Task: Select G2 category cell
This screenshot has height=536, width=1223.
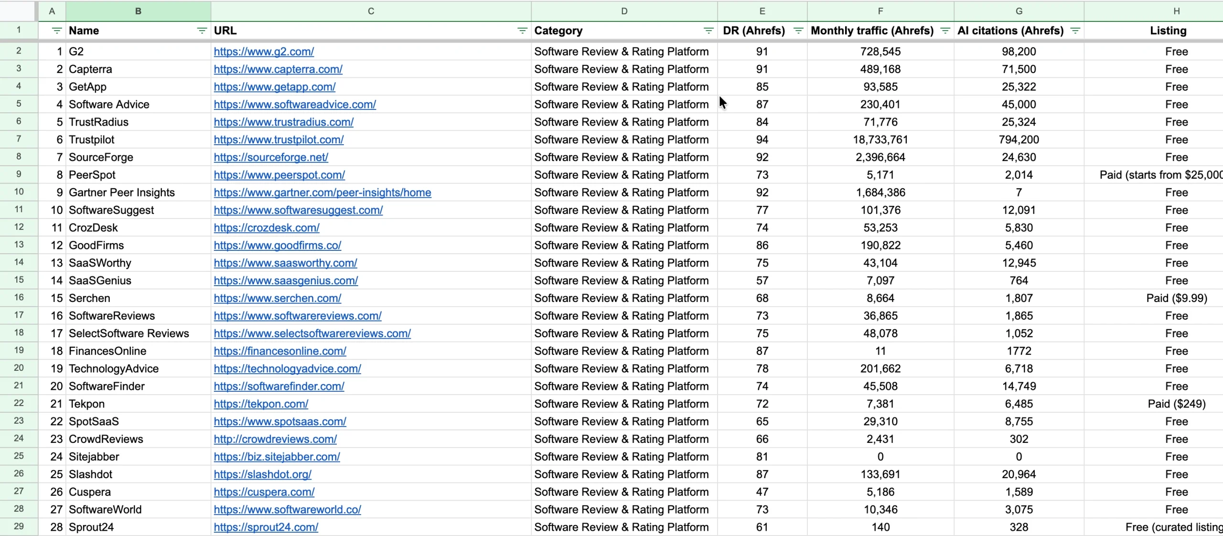Action: (624, 52)
